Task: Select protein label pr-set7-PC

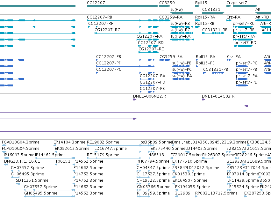Action: 246,63
